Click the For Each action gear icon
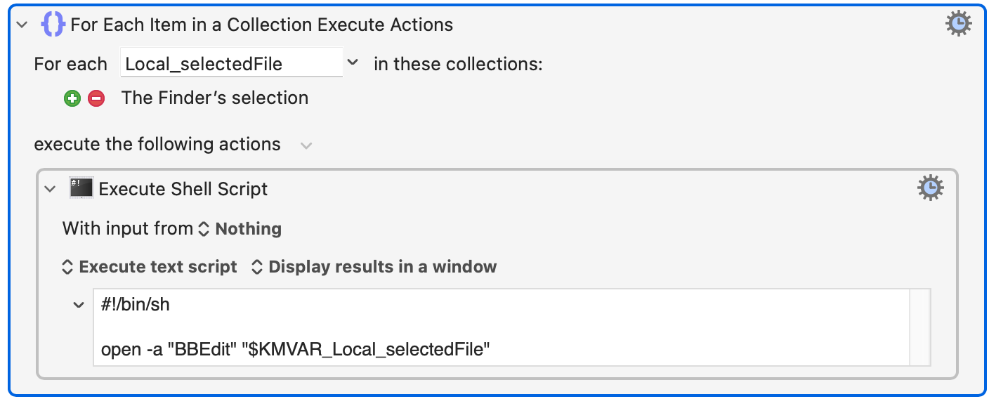The height and width of the screenshot is (406, 989). click(x=958, y=25)
